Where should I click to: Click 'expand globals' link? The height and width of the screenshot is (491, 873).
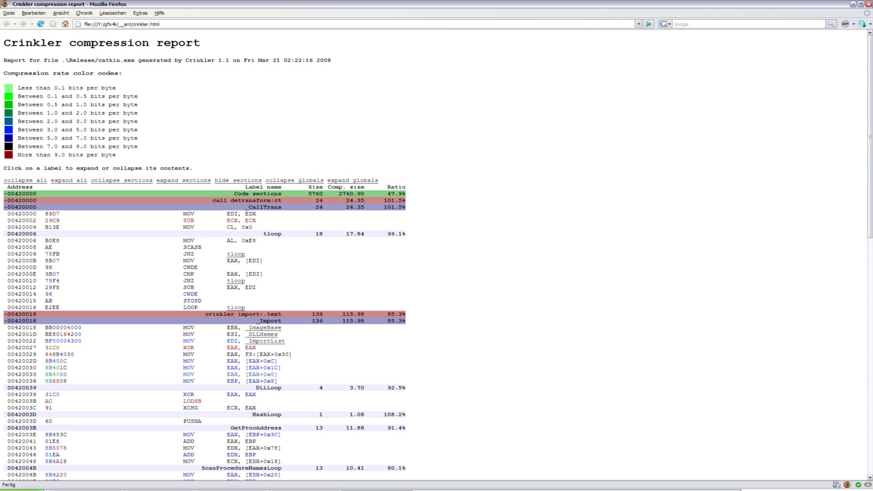352,180
